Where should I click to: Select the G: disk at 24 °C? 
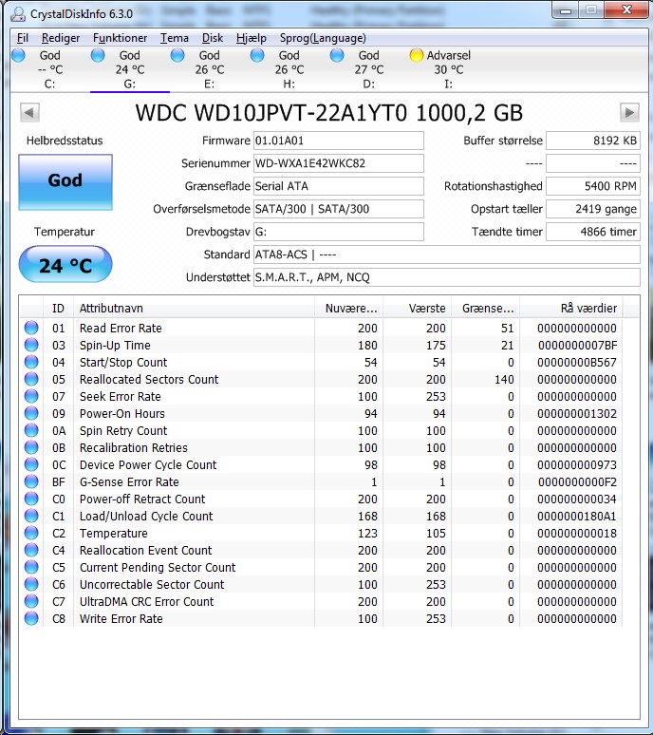(130, 69)
